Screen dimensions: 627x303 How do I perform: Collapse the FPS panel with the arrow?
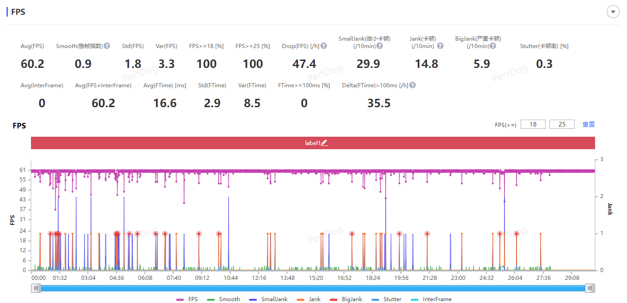tap(613, 12)
